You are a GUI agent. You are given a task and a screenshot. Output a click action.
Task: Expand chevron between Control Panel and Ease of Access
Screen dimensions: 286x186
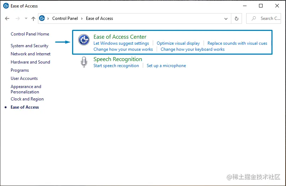82,18
